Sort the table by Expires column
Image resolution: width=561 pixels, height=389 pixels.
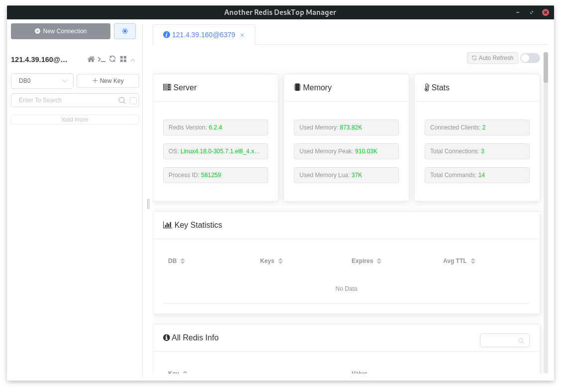pos(379,261)
